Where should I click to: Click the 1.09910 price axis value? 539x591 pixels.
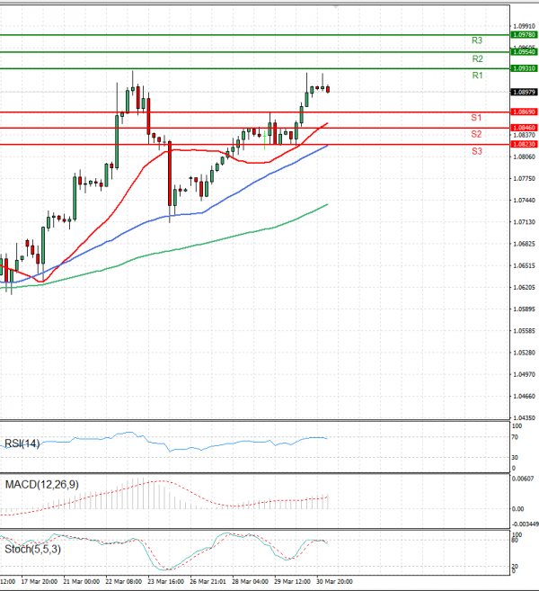point(524,26)
